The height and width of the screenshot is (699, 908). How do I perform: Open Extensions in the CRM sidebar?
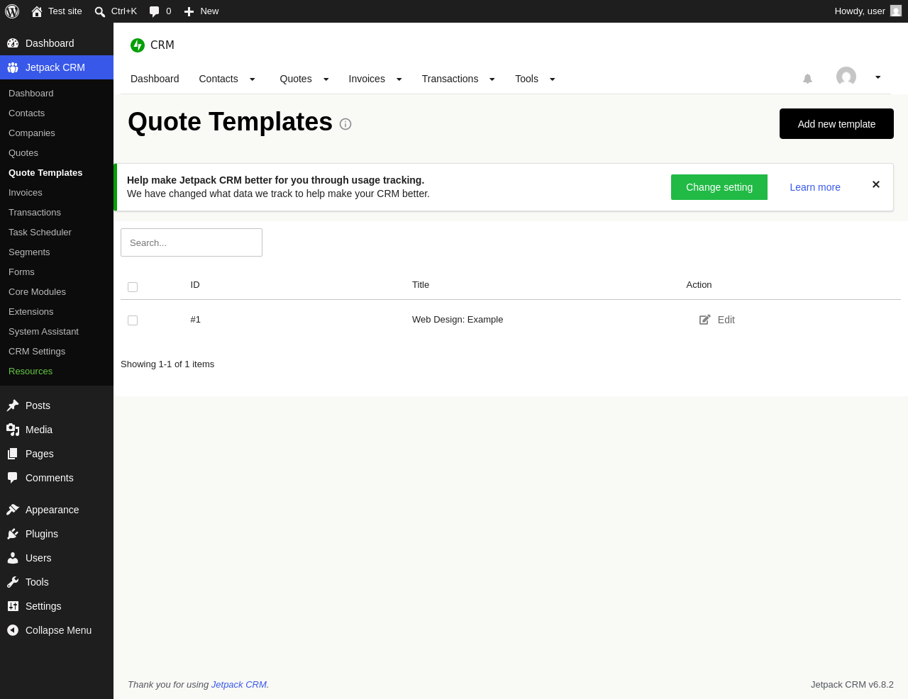coord(31,312)
